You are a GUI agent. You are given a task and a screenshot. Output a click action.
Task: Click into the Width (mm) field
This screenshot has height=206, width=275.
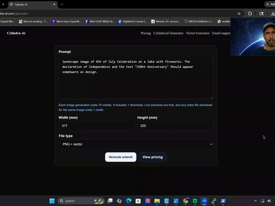pos(97,126)
